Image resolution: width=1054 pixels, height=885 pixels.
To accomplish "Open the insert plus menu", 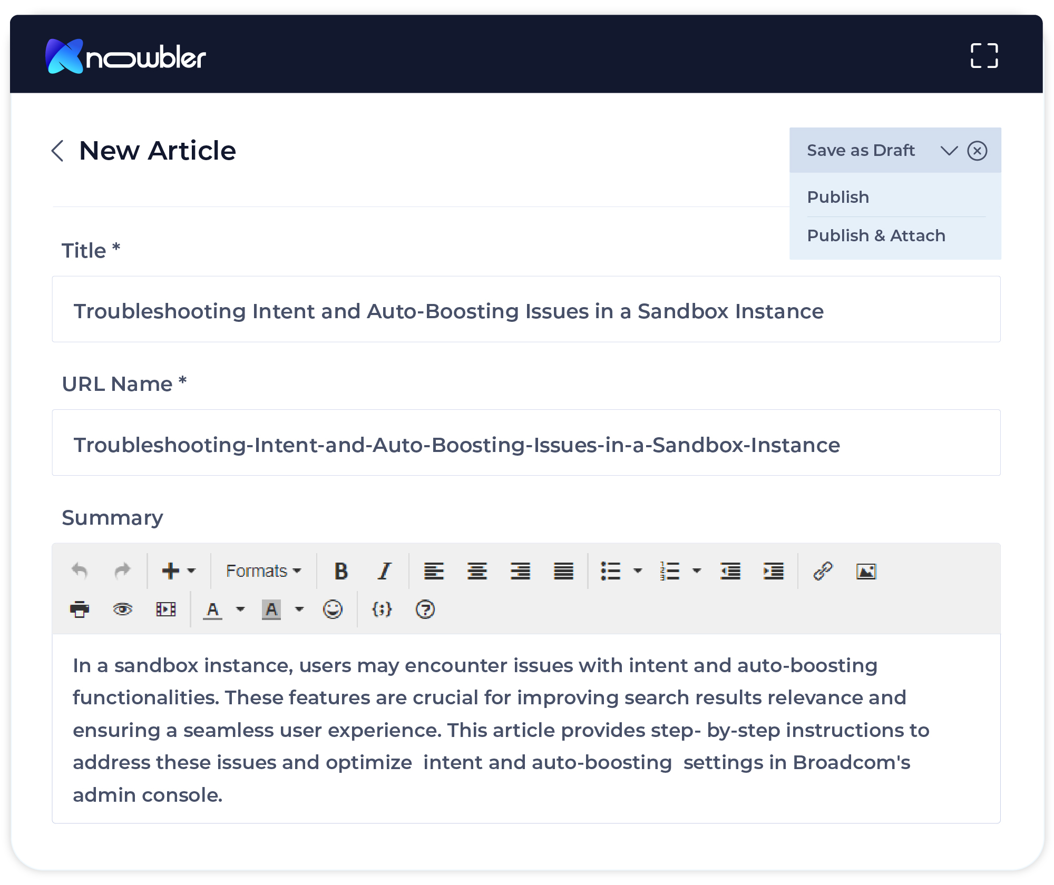I will tap(179, 571).
